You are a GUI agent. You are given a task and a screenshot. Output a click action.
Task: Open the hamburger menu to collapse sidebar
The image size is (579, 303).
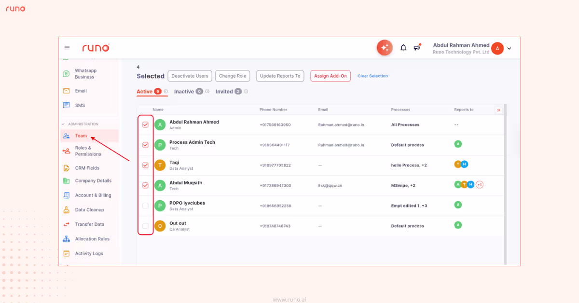[67, 47]
